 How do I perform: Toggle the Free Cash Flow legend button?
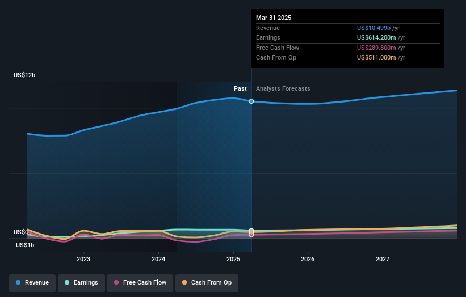(x=140, y=282)
